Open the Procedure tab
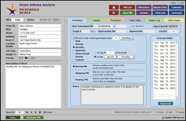This screenshot has width=186, height=121. pyautogui.click(x=116, y=20)
